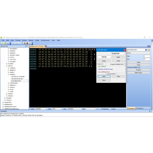Click the Start address field

147,56
